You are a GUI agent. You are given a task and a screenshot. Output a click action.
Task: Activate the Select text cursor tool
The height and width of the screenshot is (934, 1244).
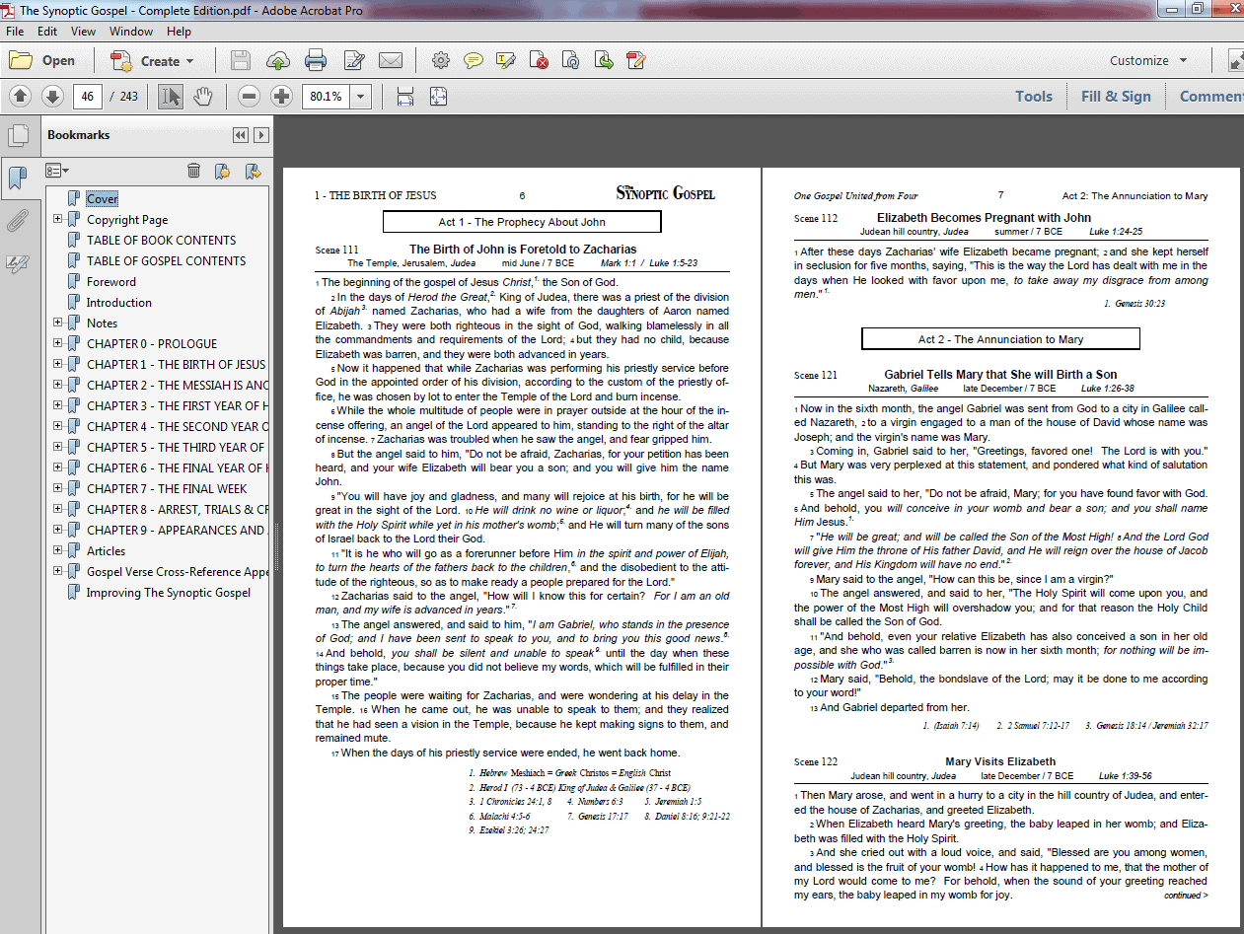click(x=171, y=96)
